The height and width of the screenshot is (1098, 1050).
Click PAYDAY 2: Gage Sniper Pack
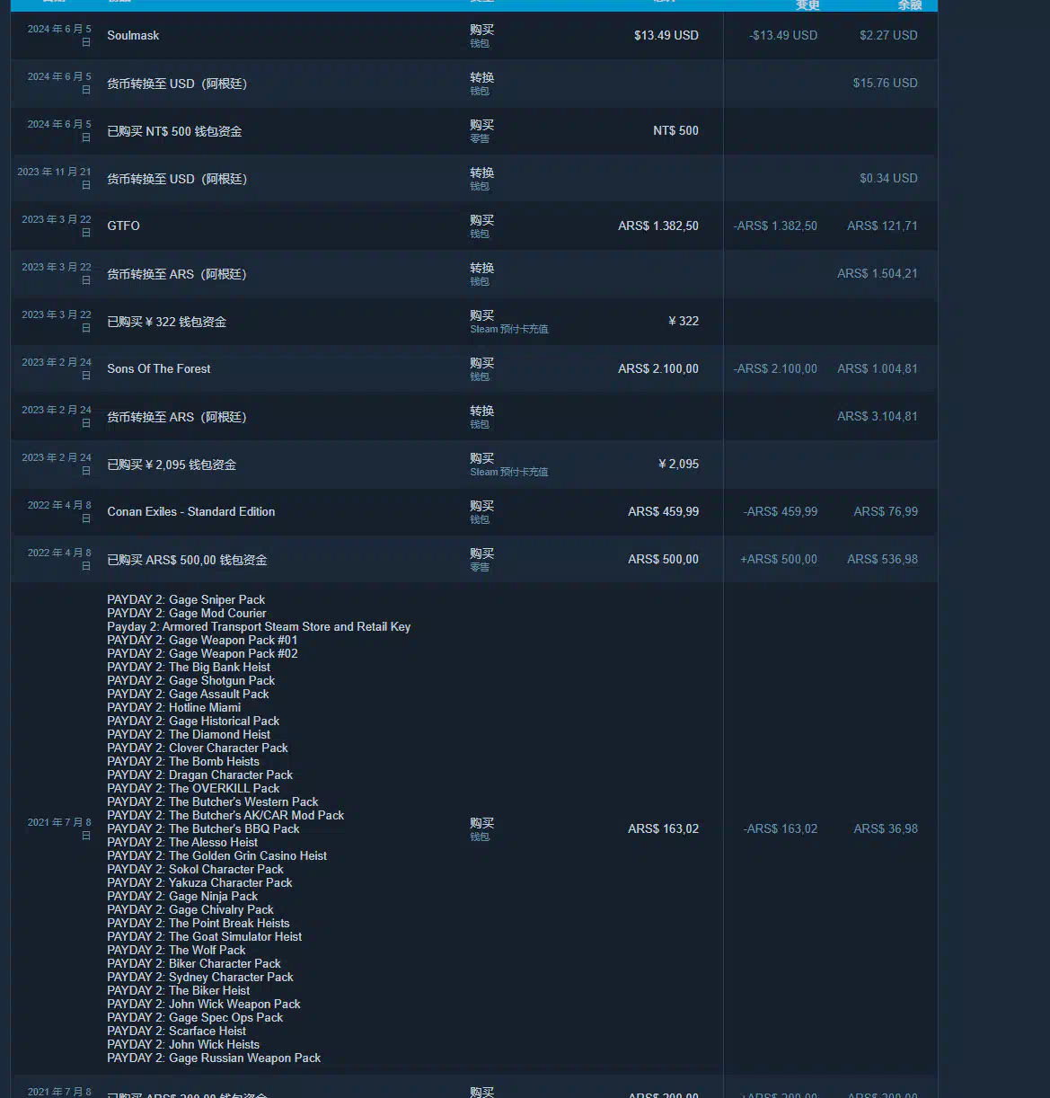(186, 599)
